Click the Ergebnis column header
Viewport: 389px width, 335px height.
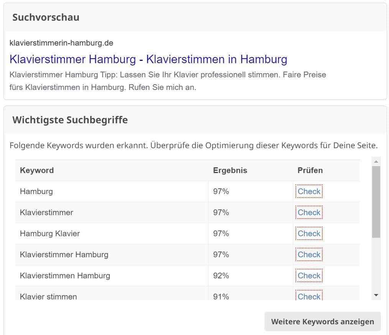[230, 170]
